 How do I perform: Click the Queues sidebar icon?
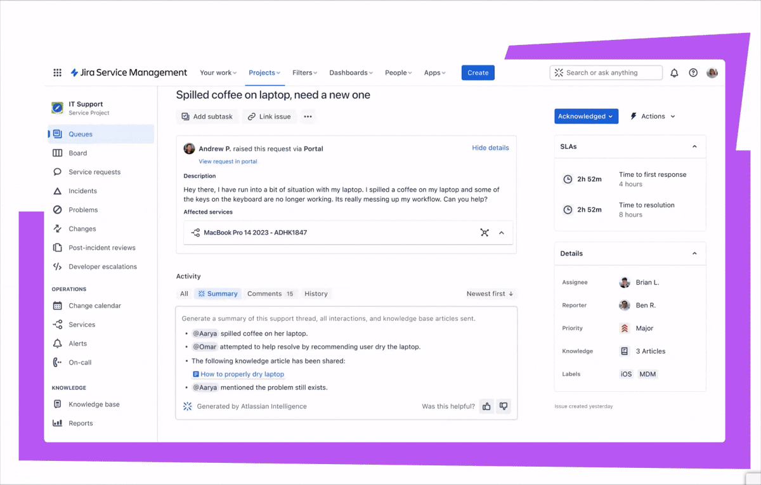tap(57, 134)
